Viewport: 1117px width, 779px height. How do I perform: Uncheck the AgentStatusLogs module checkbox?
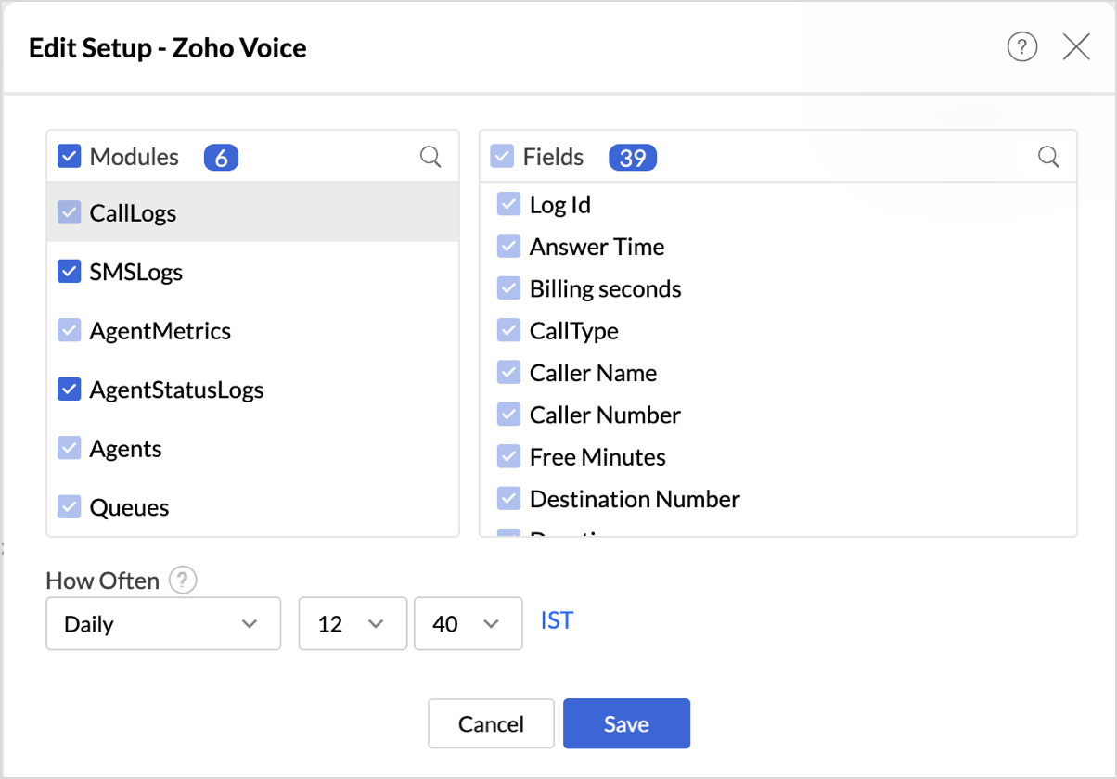[x=70, y=389]
